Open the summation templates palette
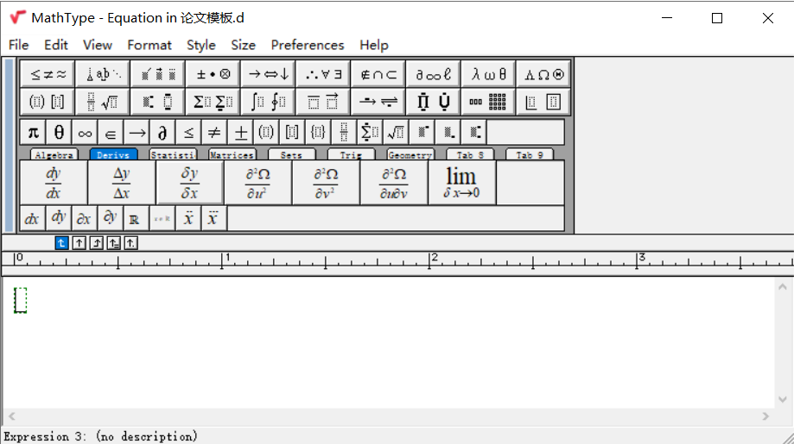 coord(213,102)
